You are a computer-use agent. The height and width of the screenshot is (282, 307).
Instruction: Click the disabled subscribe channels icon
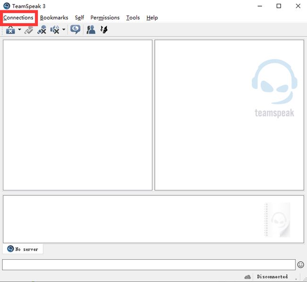click(x=29, y=30)
